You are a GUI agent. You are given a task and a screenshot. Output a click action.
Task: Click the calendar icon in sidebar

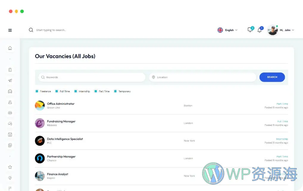(10, 135)
